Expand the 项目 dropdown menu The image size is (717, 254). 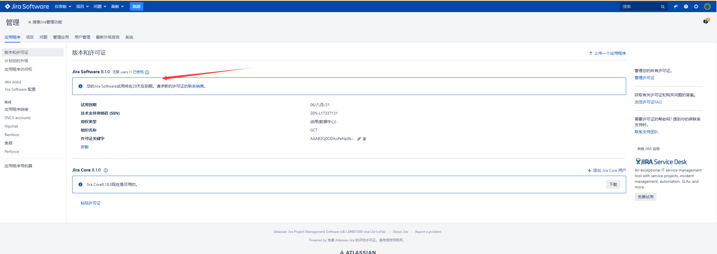(x=82, y=6)
